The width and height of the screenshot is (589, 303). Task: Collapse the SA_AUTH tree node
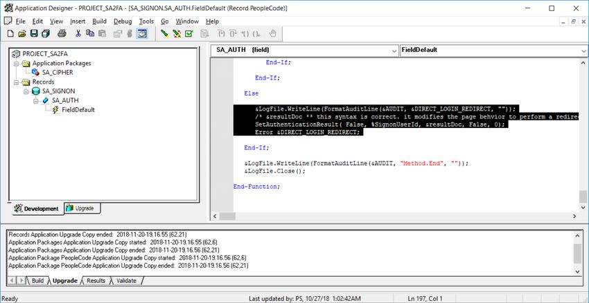(36, 100)
